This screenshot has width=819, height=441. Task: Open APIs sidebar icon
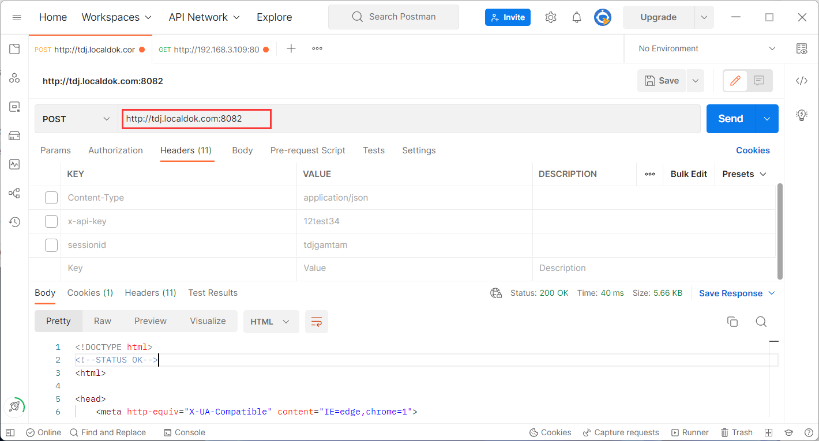click(x=14, y=78)
